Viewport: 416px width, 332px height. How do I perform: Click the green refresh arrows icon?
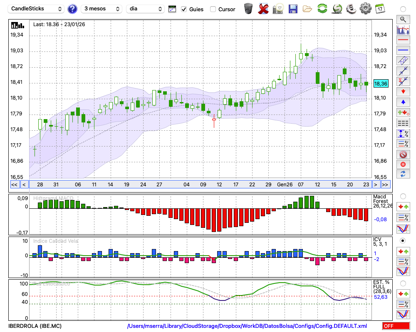pos(322,9)
